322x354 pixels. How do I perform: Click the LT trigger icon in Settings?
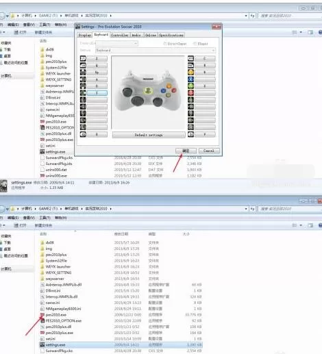(x=83, y=59)
